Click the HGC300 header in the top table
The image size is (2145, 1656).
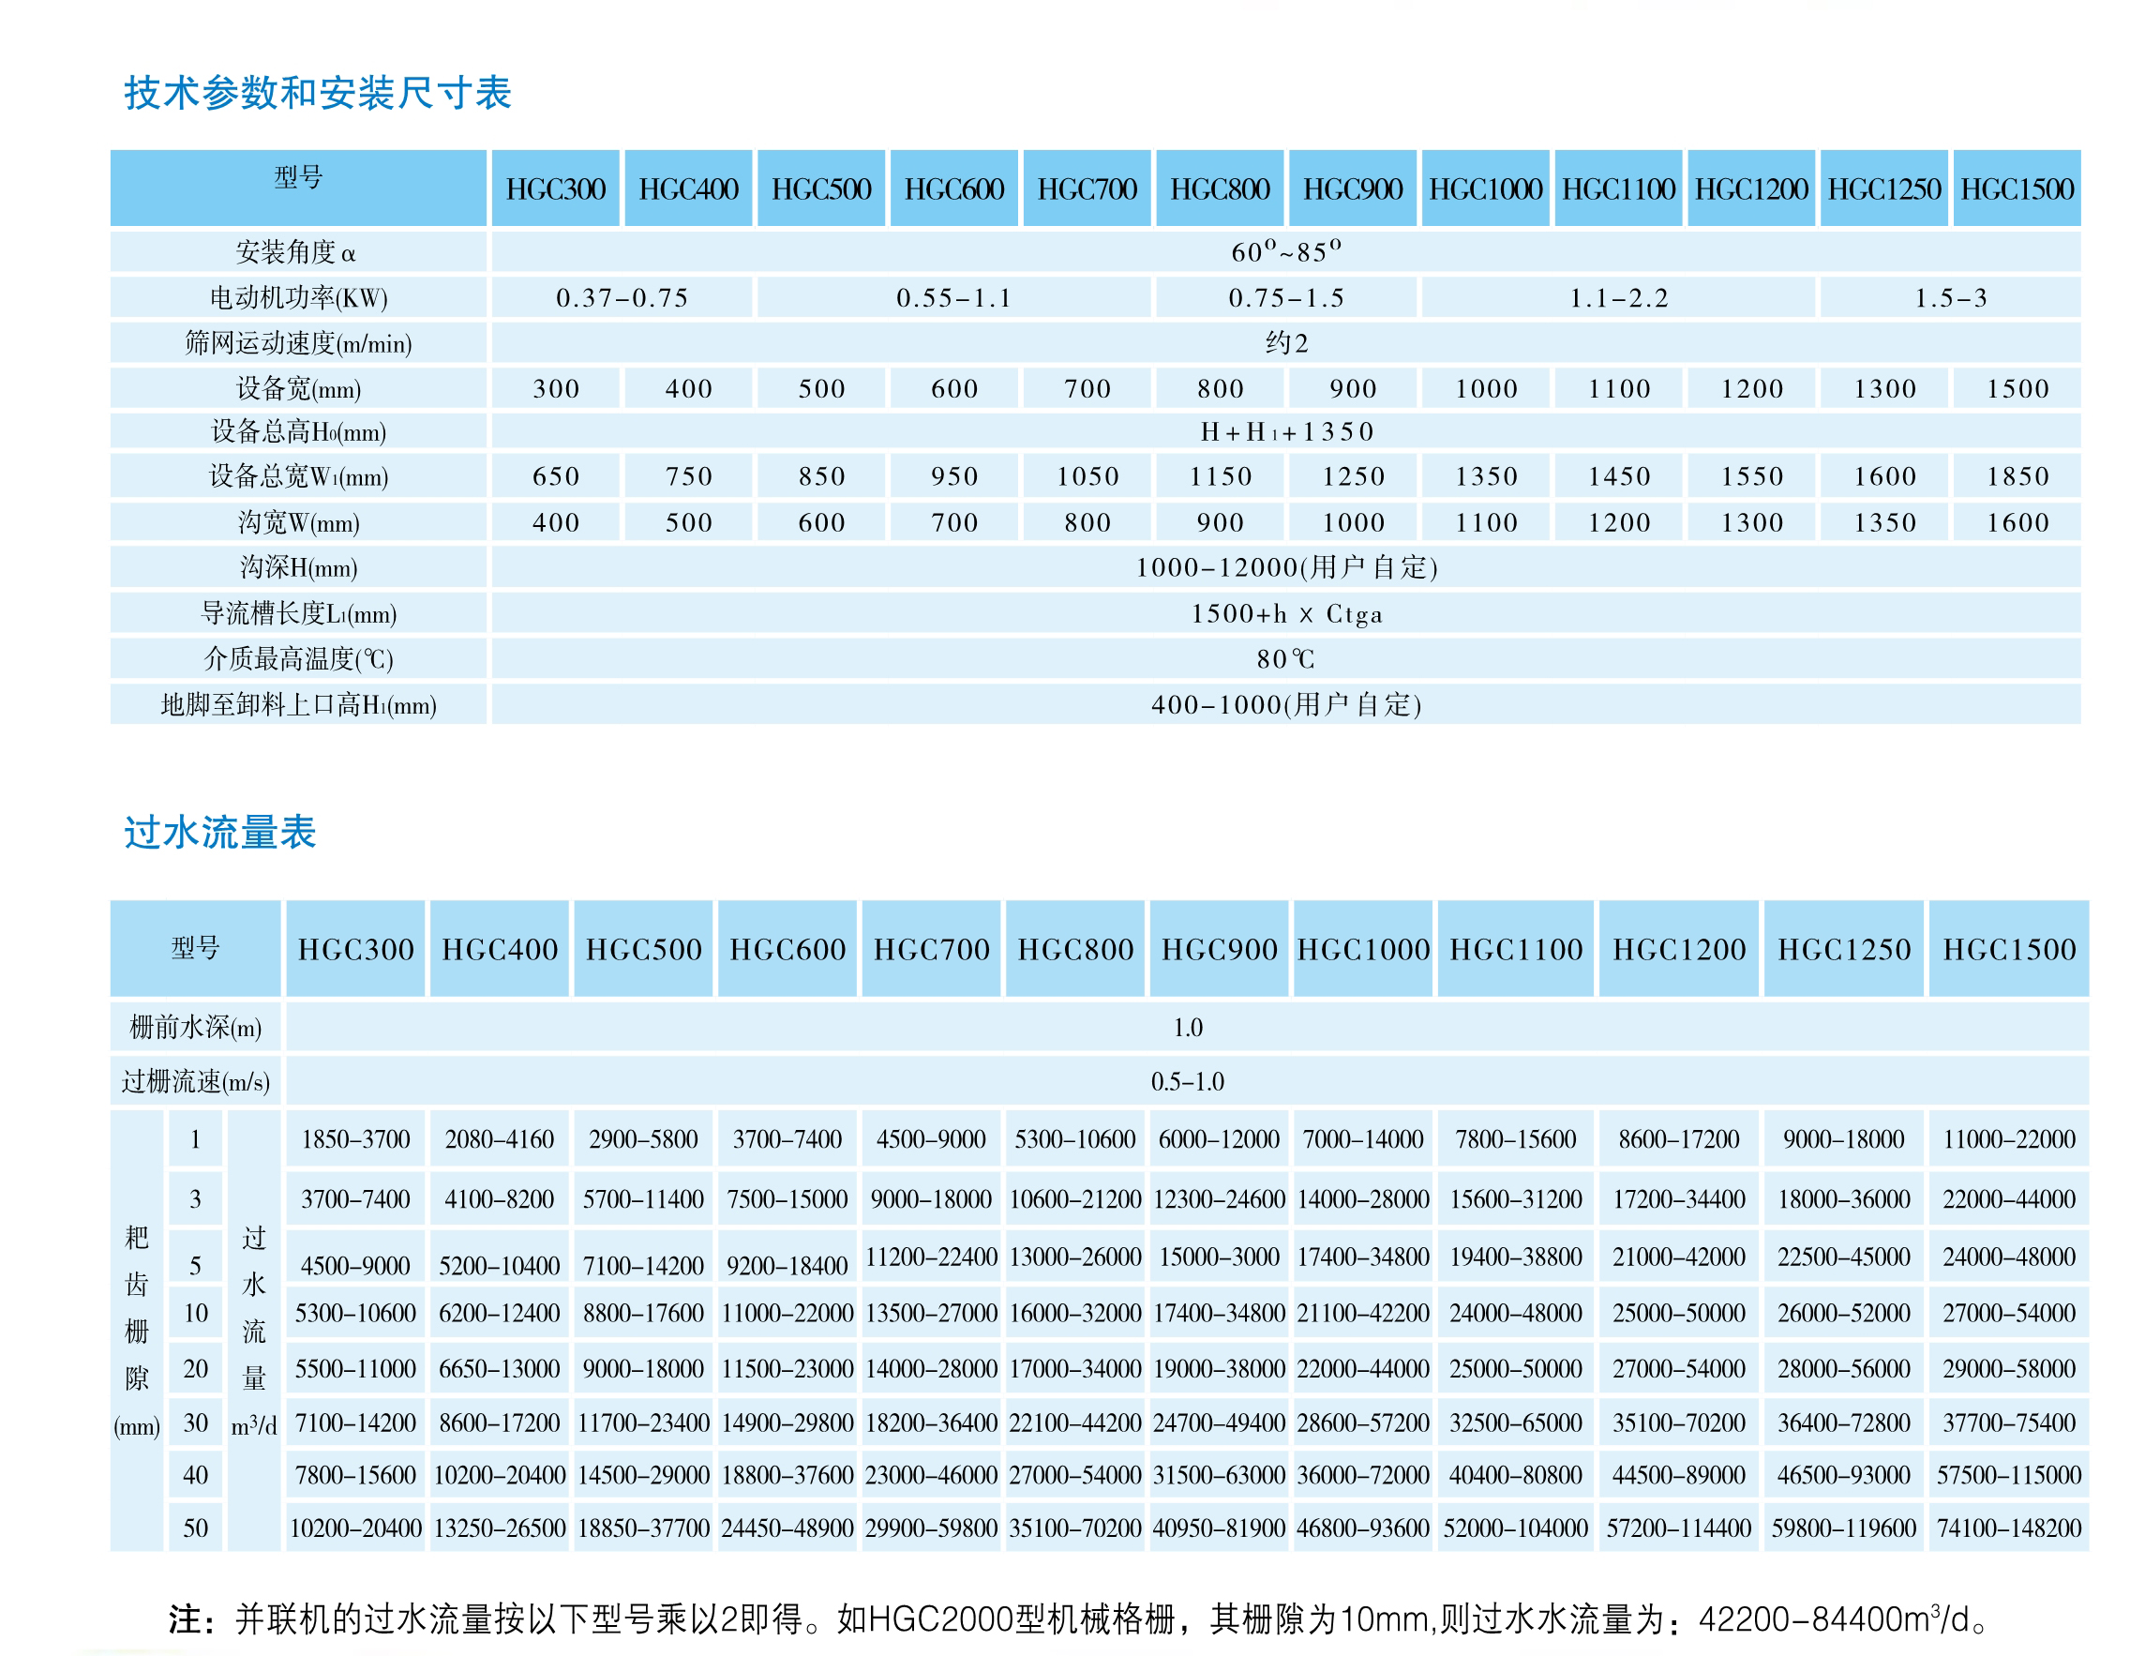point(555,188)
